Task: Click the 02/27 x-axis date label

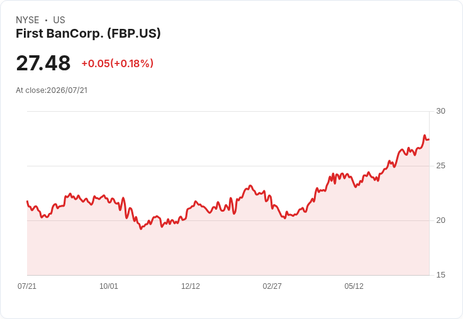Action: click(x=272, y=286)
